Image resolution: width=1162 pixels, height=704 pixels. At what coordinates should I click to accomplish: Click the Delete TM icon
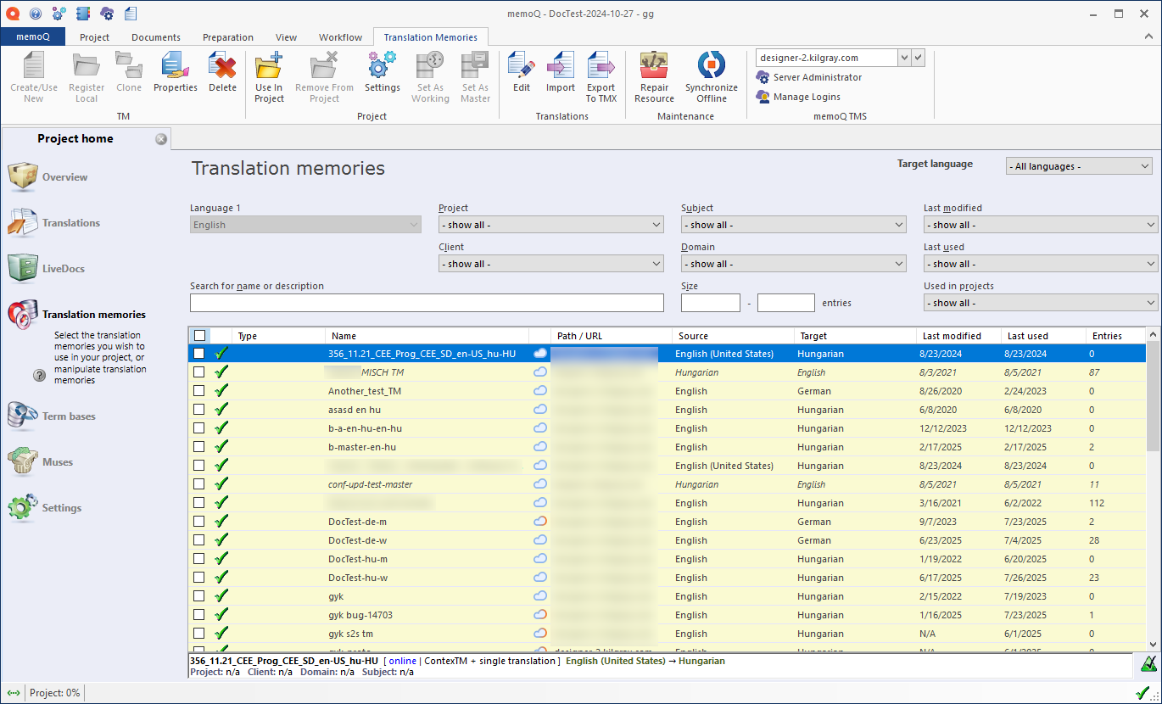(x=222, y=75)
